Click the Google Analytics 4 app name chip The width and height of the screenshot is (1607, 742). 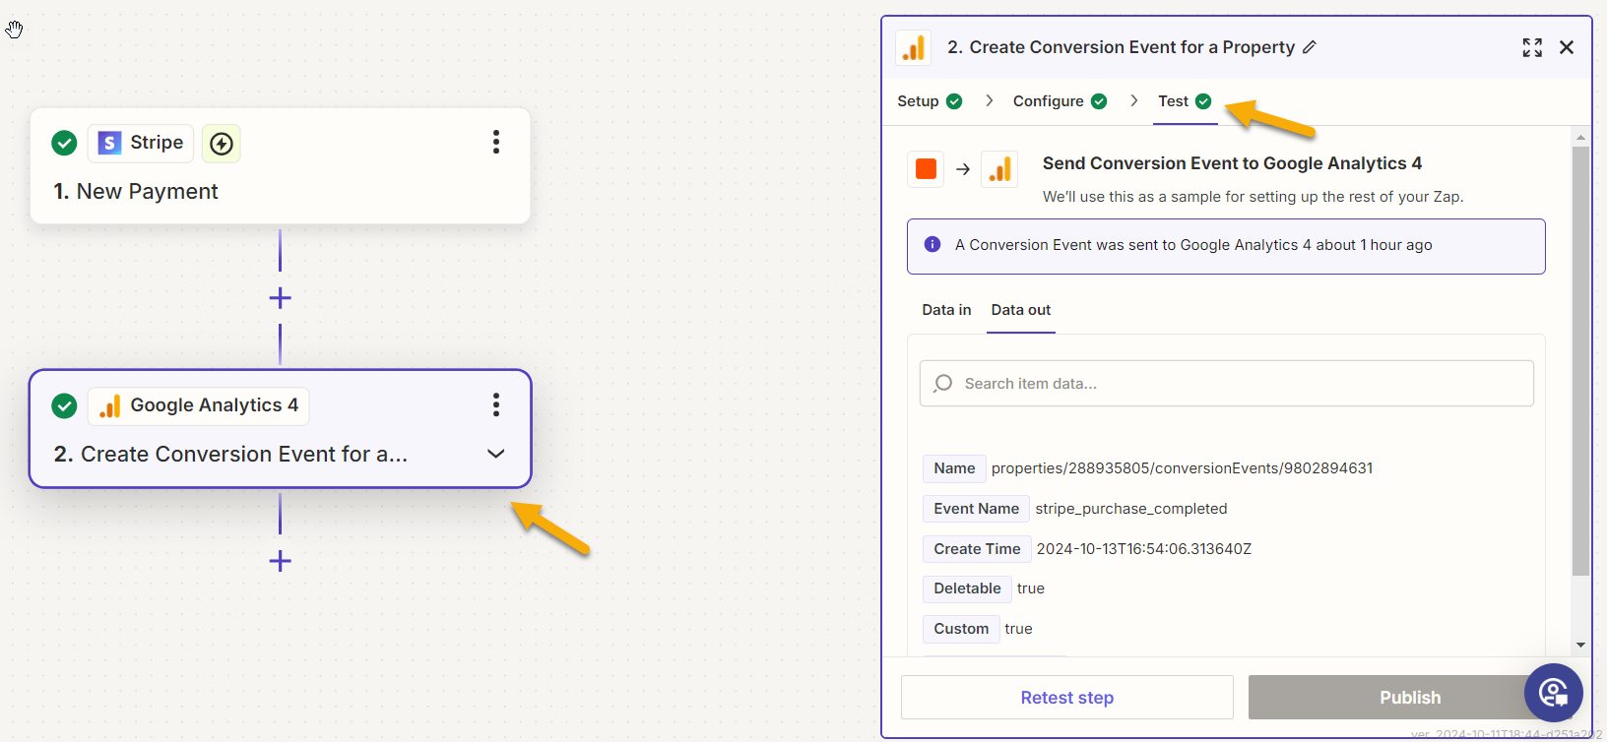pyautogui.click(x=199, y=406)
